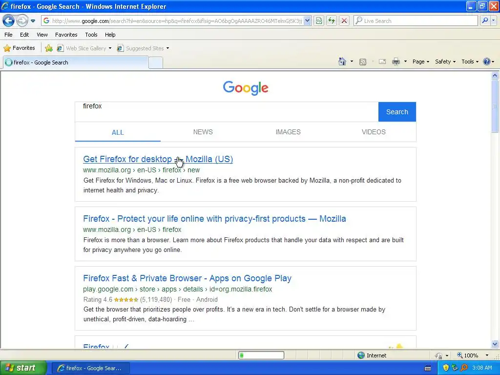This screenshot has width=500, height=375.
Task: Click the orange magnifier tray icon
Action: pos(464,368)
